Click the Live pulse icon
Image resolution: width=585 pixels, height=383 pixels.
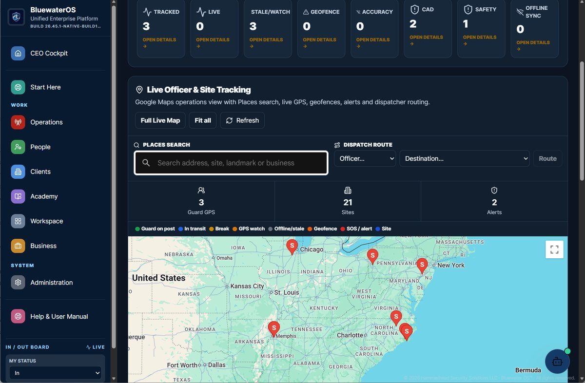pos(201,12)
